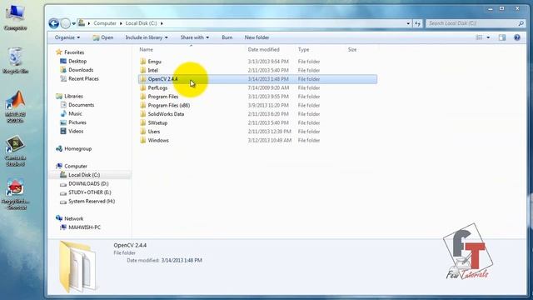
Task: Click Libraries in navigation pane
Action: [74, 97]
